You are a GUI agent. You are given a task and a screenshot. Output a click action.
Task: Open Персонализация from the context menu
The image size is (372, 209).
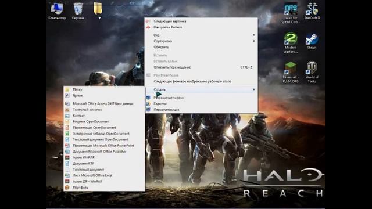(201, 110)
